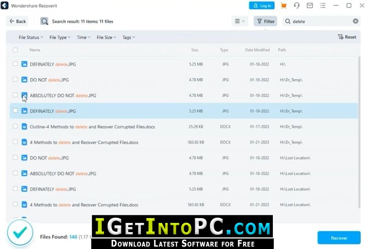Reset all filters
The width and height of the screenshot is (365, 249).
tap(347, 37)
